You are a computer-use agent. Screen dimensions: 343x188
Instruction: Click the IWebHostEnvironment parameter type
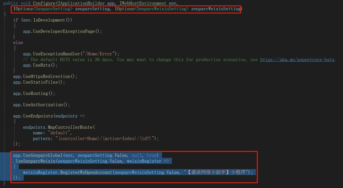pyautogui.click(x=143, y=3)
